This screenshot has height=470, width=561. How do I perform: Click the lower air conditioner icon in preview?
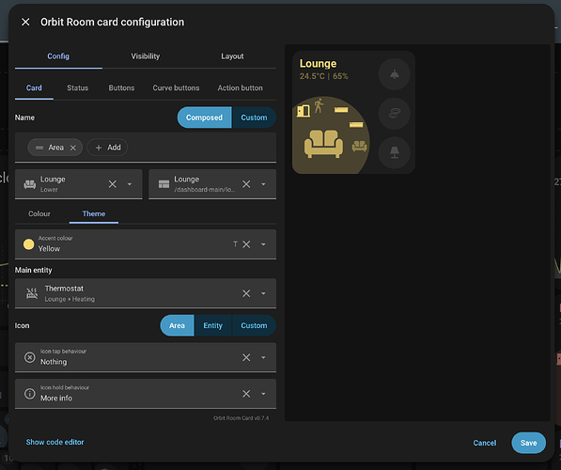[x=356, y=124]
